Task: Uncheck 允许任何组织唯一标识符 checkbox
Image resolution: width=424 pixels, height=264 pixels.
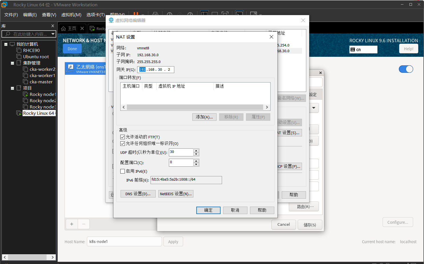Action: pyautogui.click(x=123, y=144)
